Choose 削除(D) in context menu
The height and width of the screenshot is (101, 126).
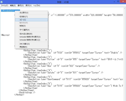click(x=31, y=26)
